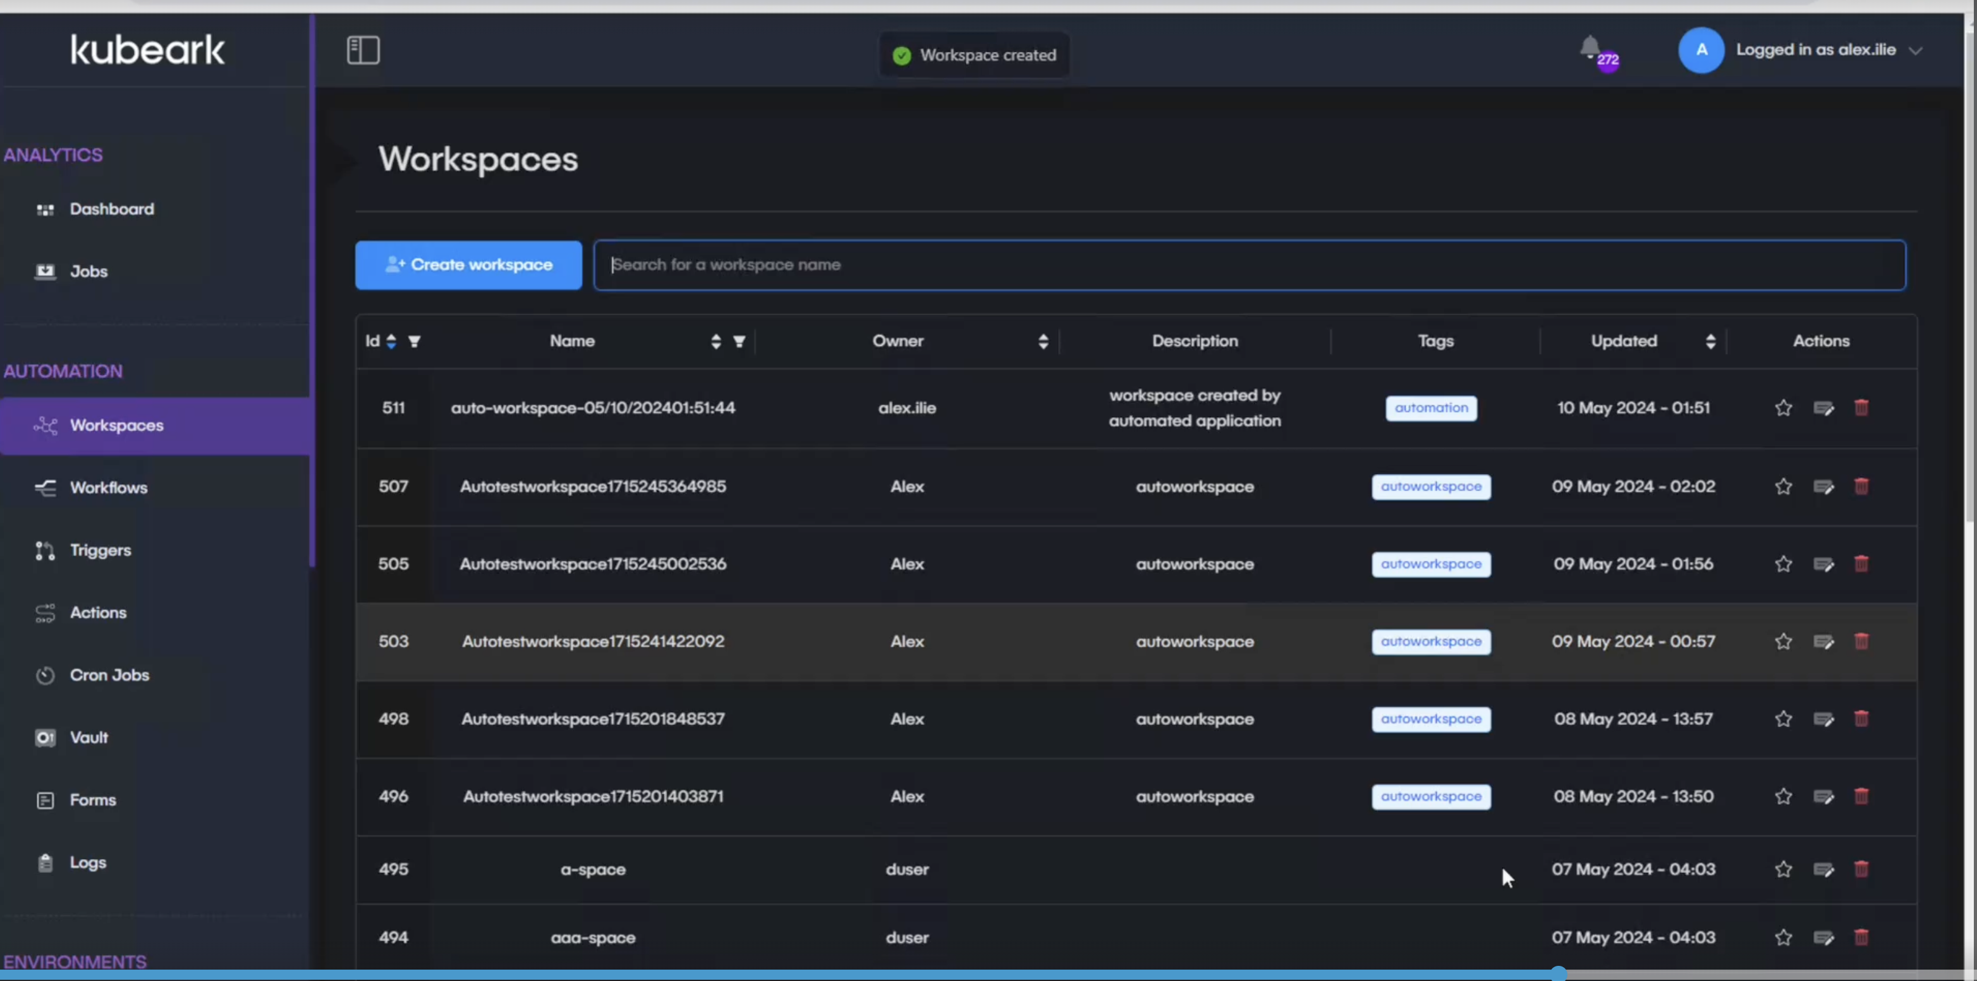Sort table by Owner column
Viewport: 1977px width, 981px height.
tap(1043, 341)
